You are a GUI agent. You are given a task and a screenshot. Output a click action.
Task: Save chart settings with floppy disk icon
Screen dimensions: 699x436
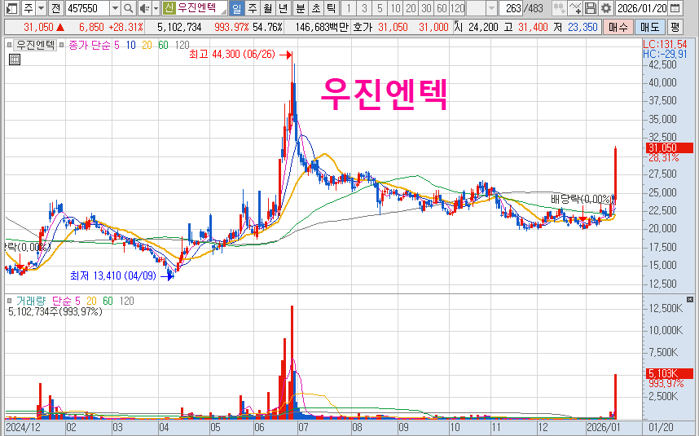pos(590,8)
